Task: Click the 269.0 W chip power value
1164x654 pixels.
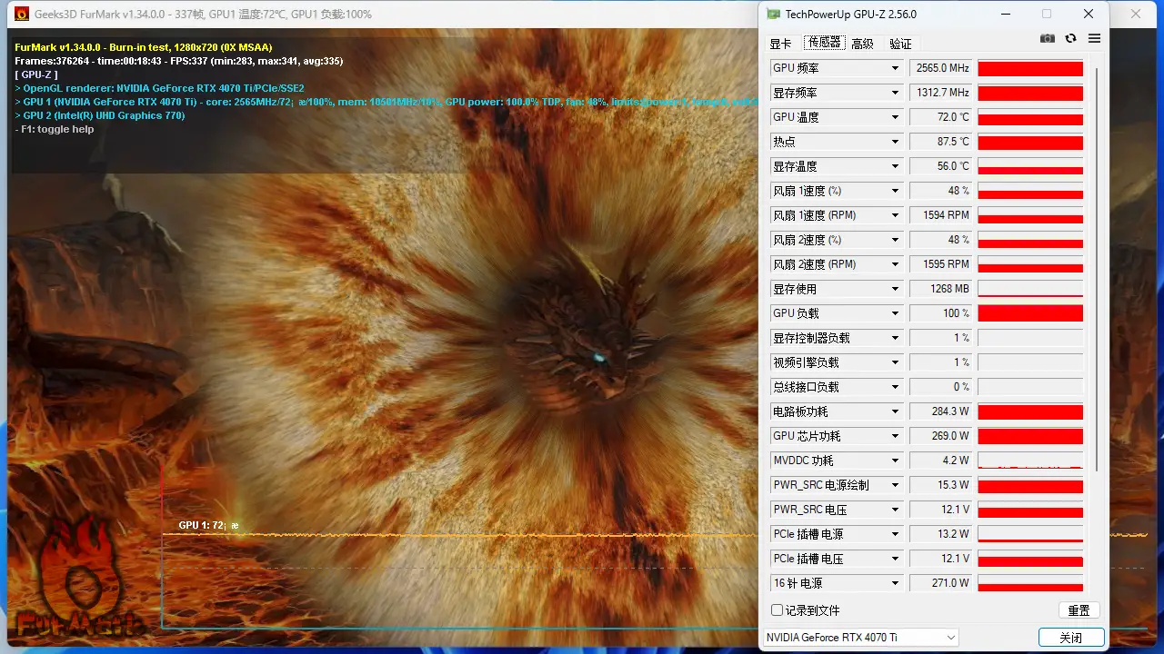Action: click(941, 436)
